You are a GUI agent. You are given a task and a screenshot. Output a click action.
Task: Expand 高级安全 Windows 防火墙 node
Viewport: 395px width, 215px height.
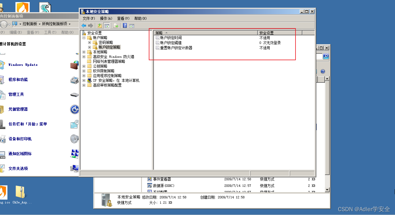84,57
